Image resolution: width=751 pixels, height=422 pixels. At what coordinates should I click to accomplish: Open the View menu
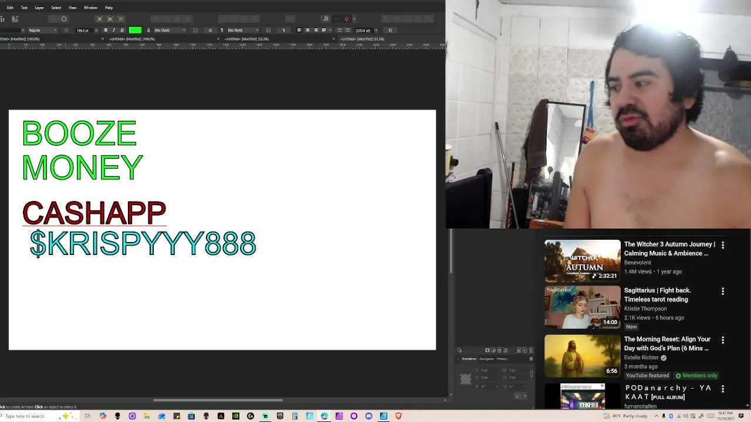click(72, 8)
